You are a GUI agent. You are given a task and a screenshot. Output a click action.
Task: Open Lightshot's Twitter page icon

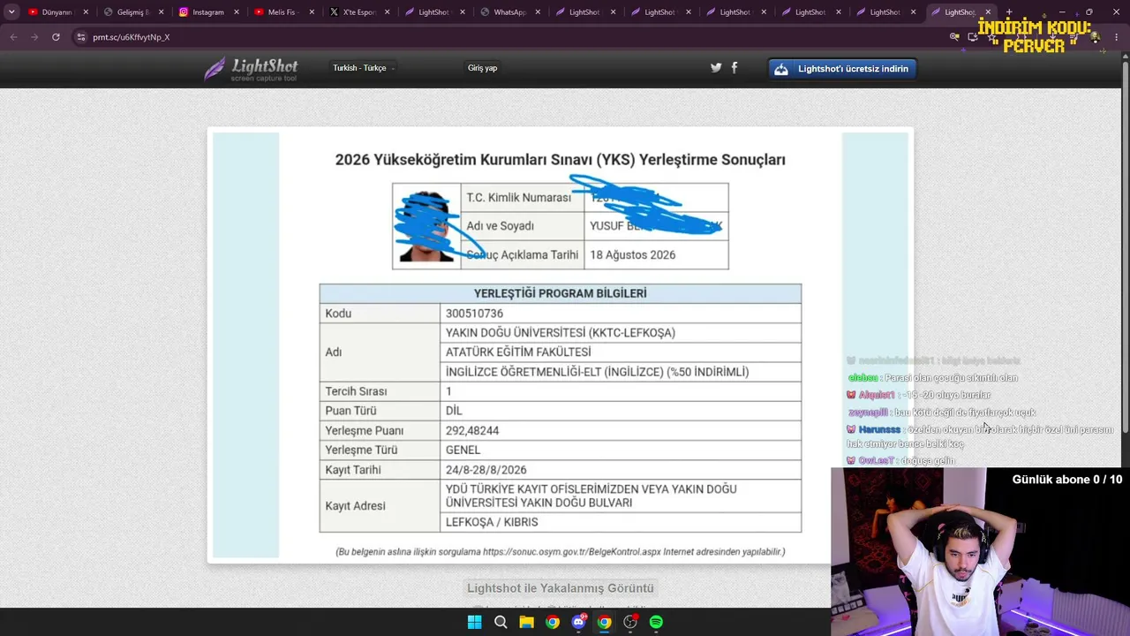(716, 67)
